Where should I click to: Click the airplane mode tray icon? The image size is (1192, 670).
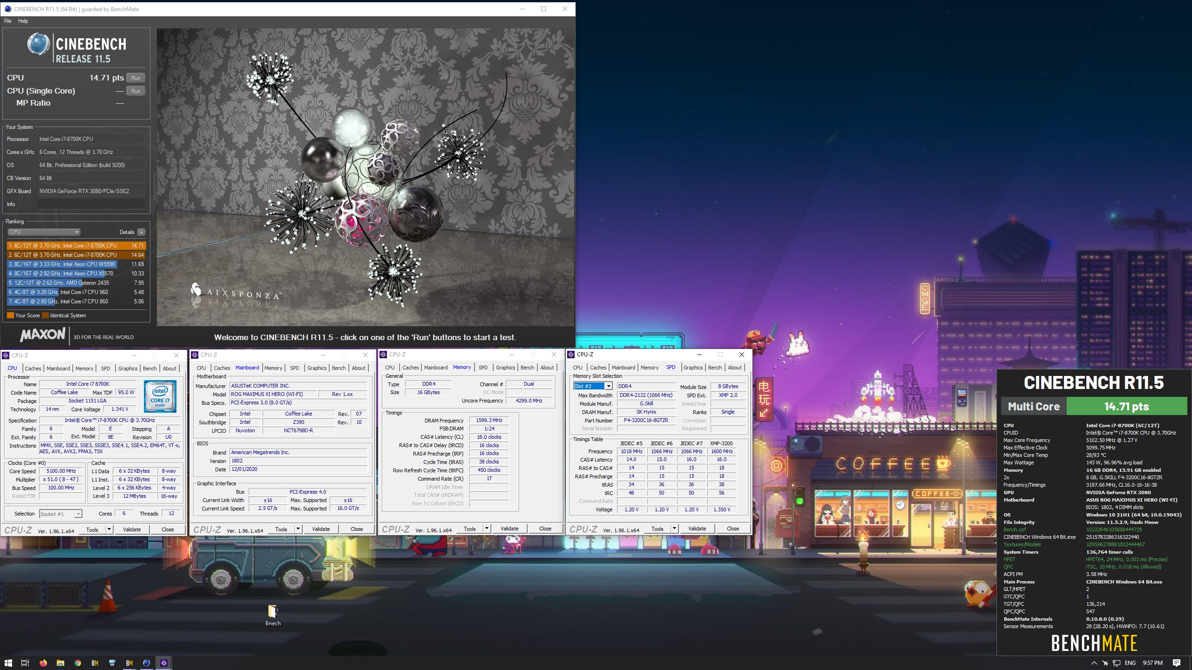(1105, 663)
